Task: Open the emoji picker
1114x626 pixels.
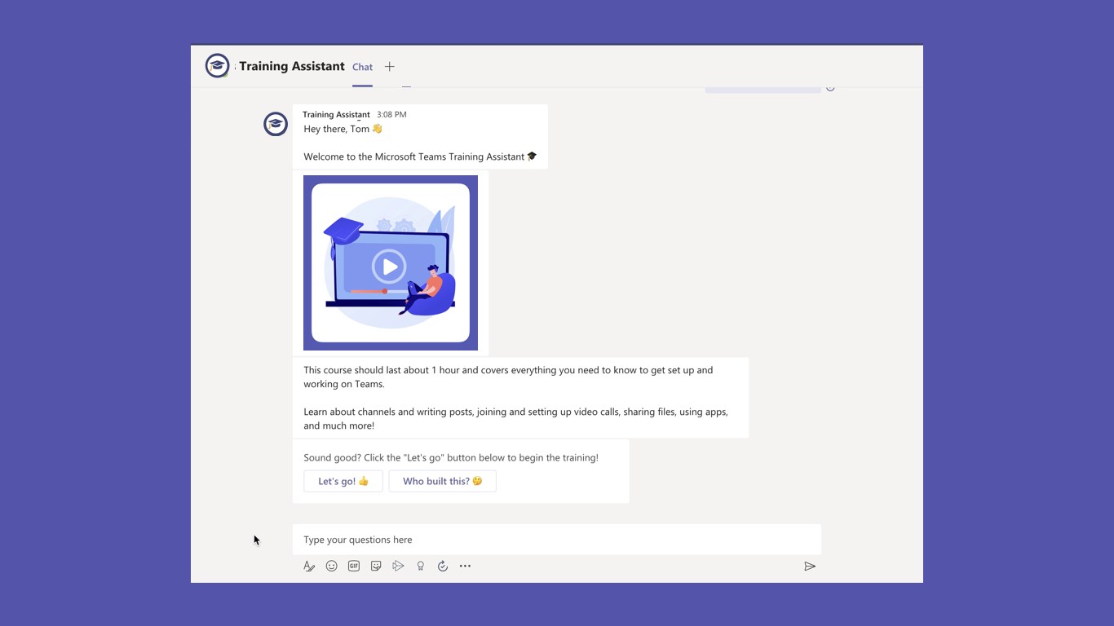Action: (x=332, y=566)
